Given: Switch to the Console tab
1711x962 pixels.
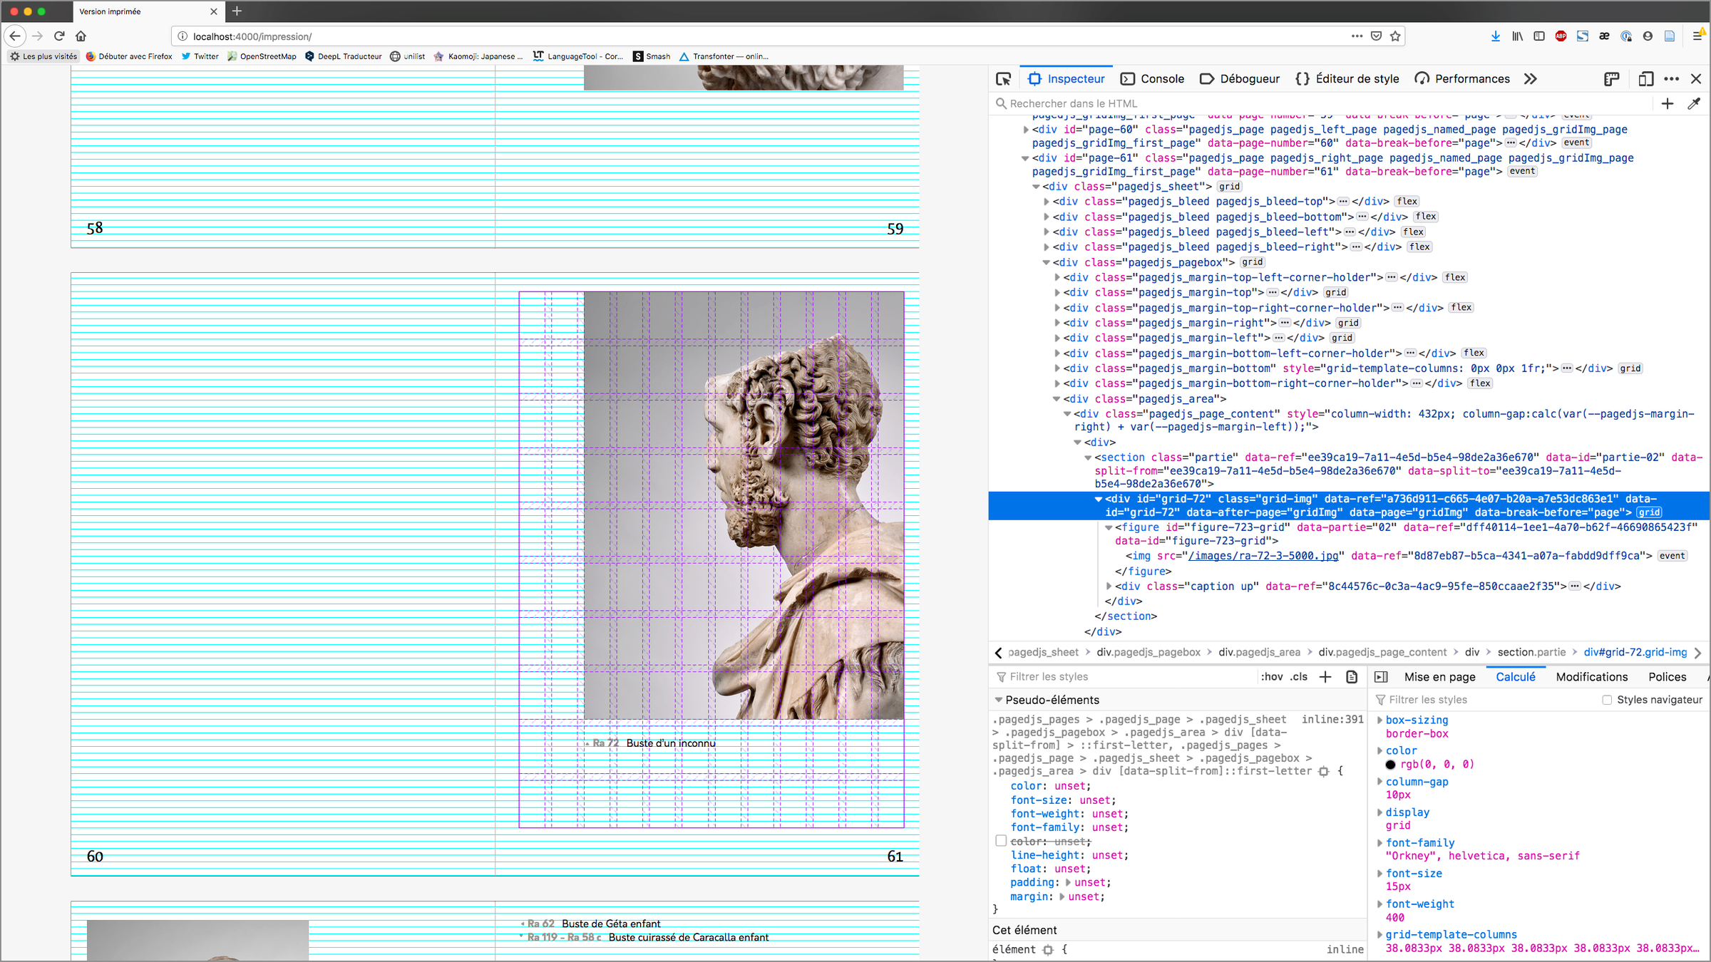Looking at the screenshot, I should (1152, 79).
